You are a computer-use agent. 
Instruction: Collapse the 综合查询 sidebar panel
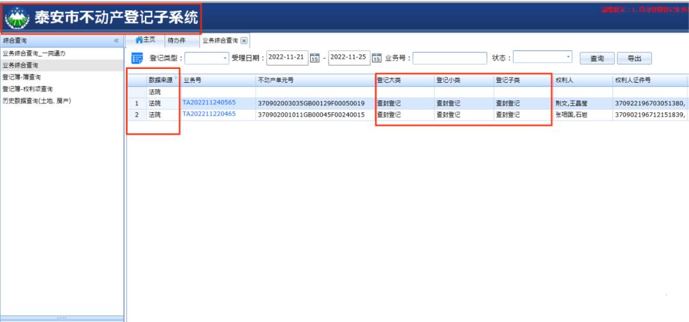click(x=116, y=41)
